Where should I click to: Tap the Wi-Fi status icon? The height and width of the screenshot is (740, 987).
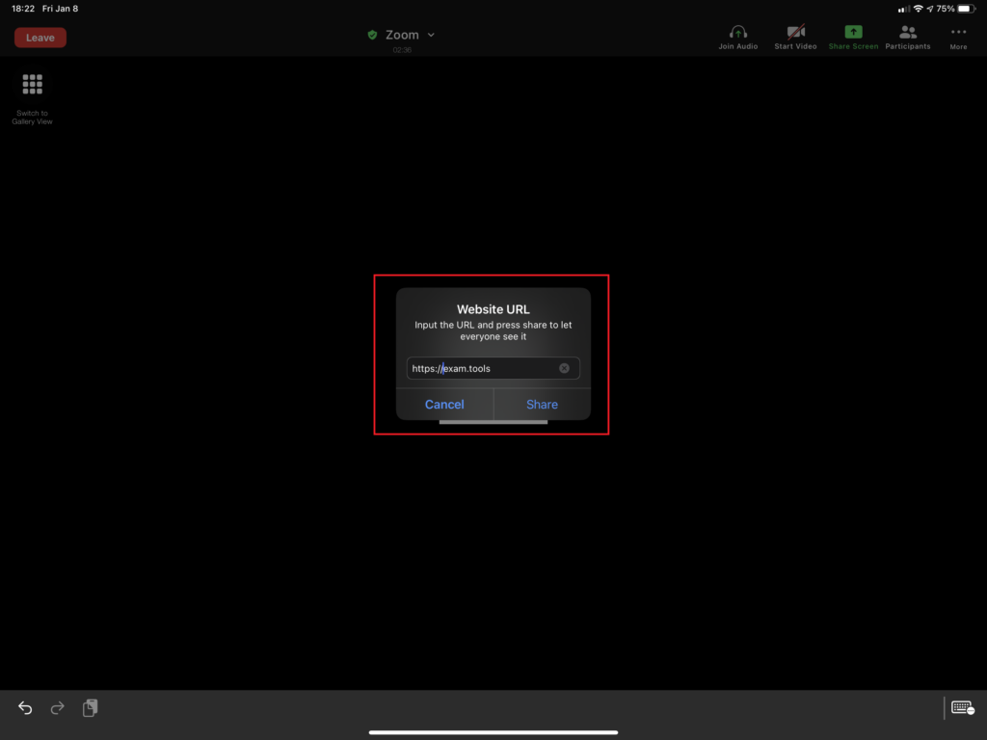pyautogui.click(x=918, y=9)
